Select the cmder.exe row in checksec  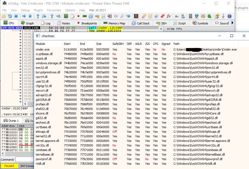click(43, 49)
